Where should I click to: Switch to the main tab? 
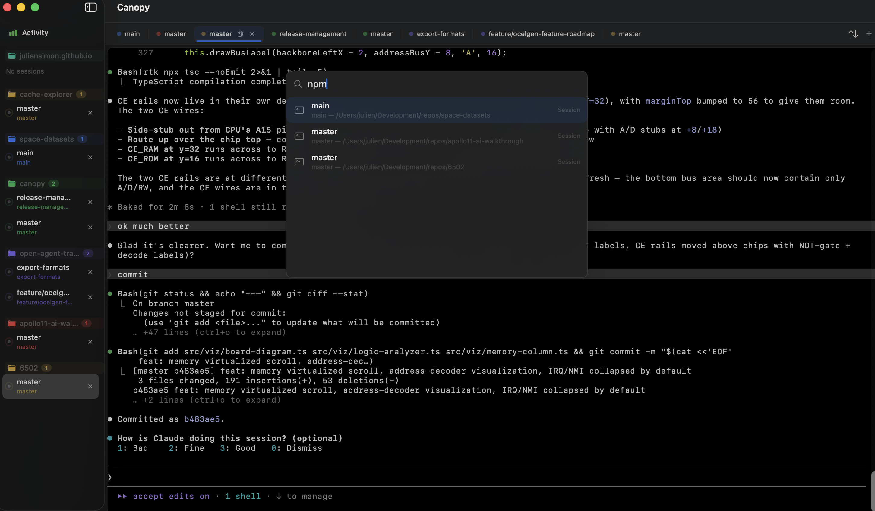[128, 34]
